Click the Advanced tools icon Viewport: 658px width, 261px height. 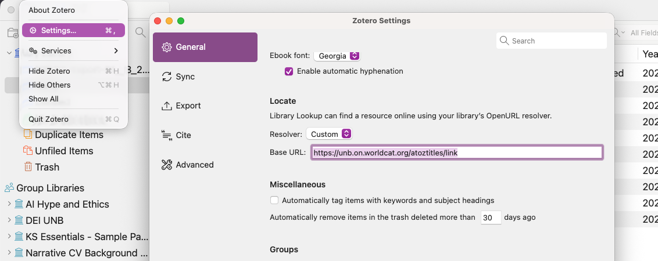coord(167,165)
